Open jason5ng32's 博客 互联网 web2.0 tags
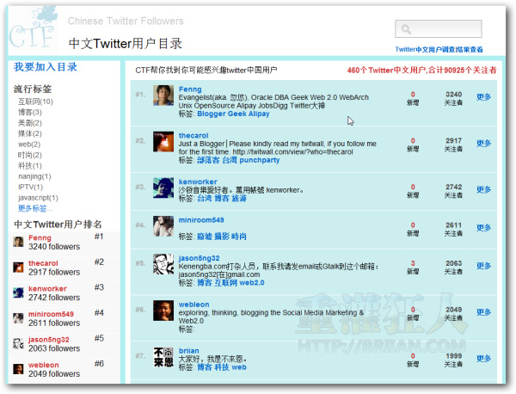Screen dimensions: 516x394 pyautogui.click(x=230, y=283)
